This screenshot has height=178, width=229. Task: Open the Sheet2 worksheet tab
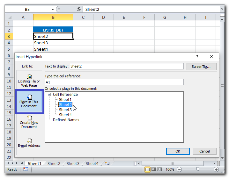(54, 163)
